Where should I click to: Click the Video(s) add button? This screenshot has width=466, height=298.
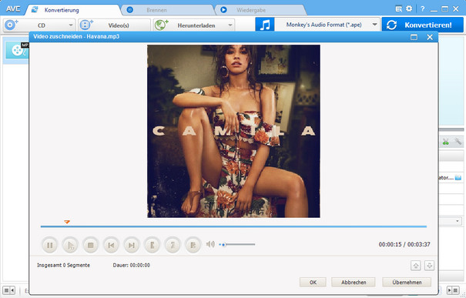tap(115, 25)
